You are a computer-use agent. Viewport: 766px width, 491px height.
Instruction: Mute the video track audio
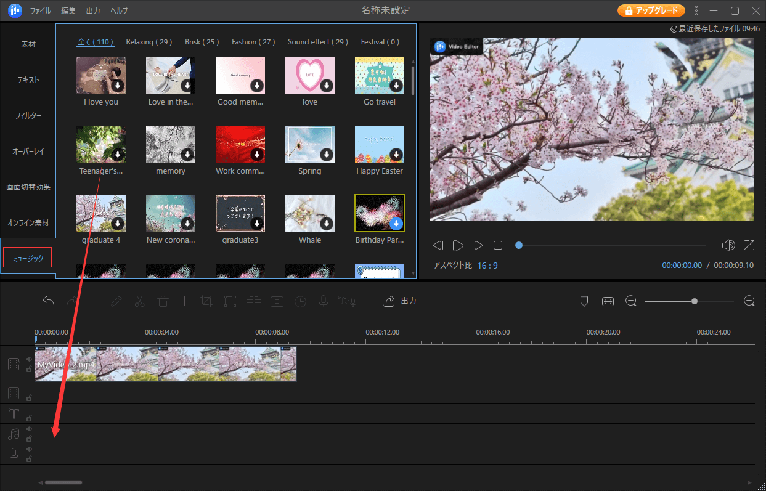tap(29, 359)
